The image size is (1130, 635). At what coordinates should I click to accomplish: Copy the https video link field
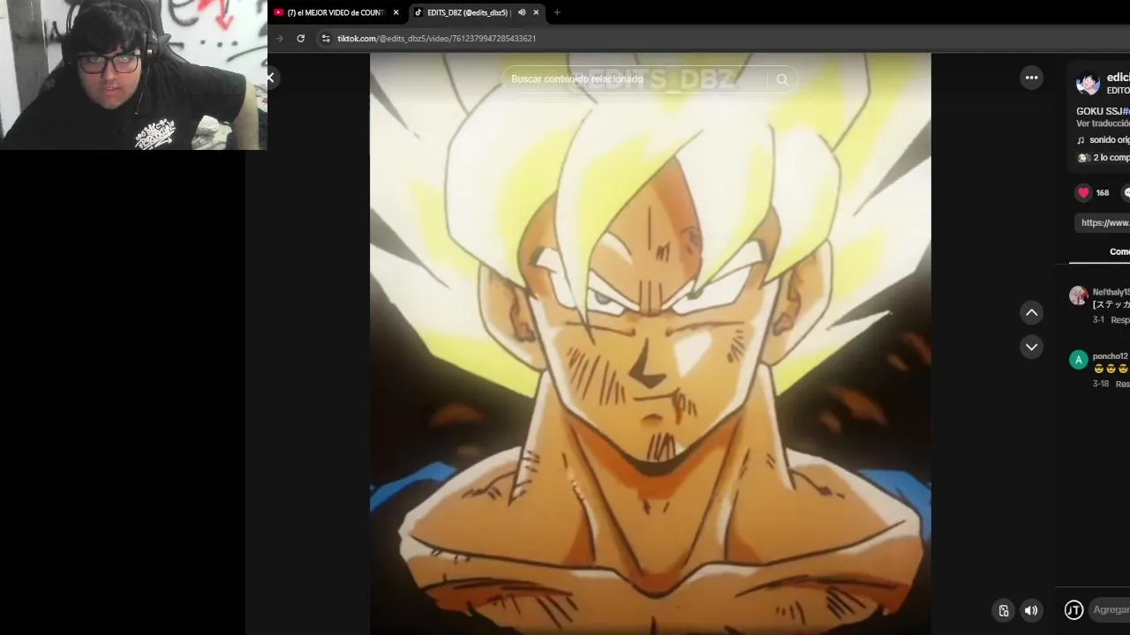(x=1102, y=222)
